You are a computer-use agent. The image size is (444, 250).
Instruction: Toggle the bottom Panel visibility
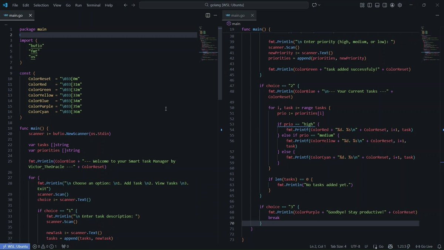[377, 5]
